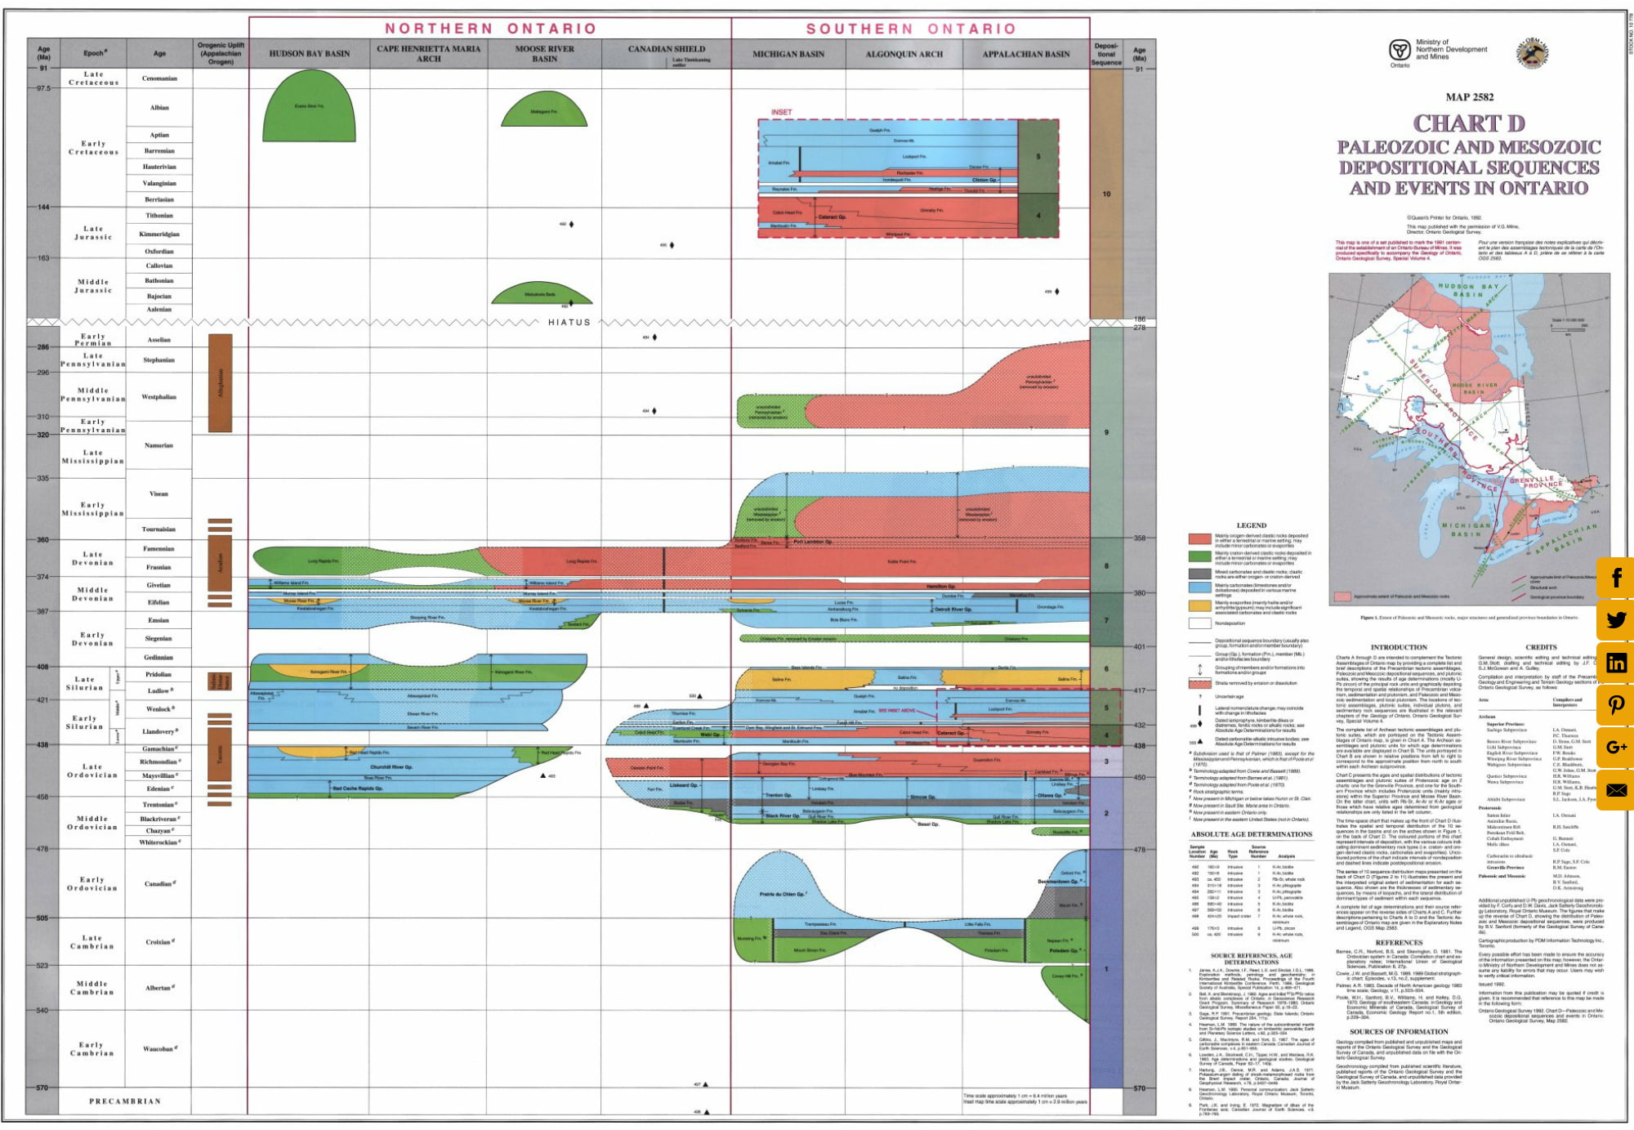Click the triangle intrusive-bodies legend symbol
The height and width of the screenshot is (1130, 1634).
click(x=1200, y=742)
